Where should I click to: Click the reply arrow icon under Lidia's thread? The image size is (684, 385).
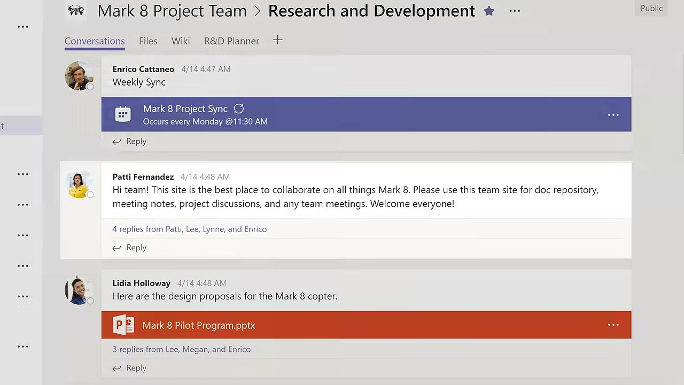click(116, 368)
